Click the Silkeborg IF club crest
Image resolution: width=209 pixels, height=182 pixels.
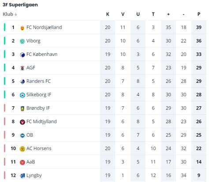22,95
